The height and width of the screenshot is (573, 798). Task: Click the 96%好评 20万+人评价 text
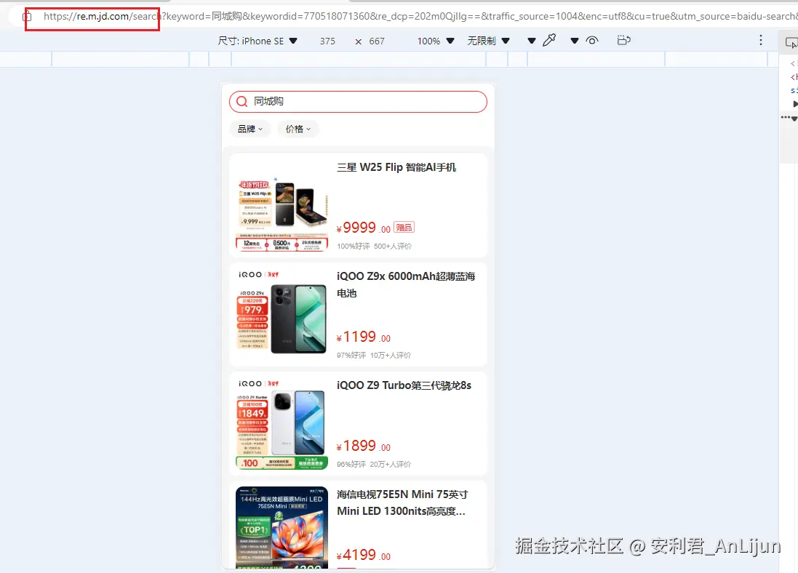tap(374, 464)
